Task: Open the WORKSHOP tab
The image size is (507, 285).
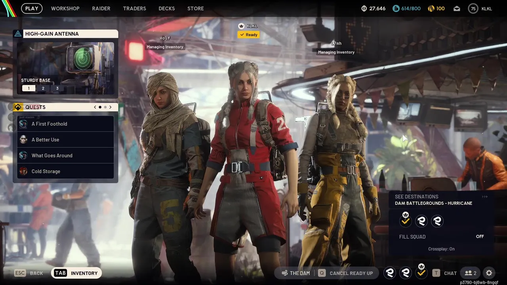Action: (x=65, y=8)
